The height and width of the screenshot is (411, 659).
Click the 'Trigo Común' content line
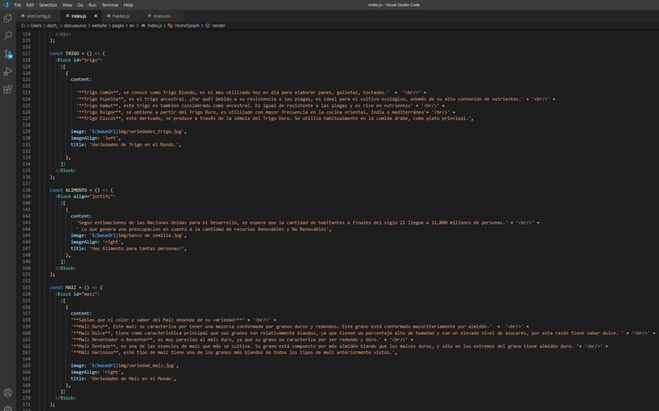[x=251, y=92]
